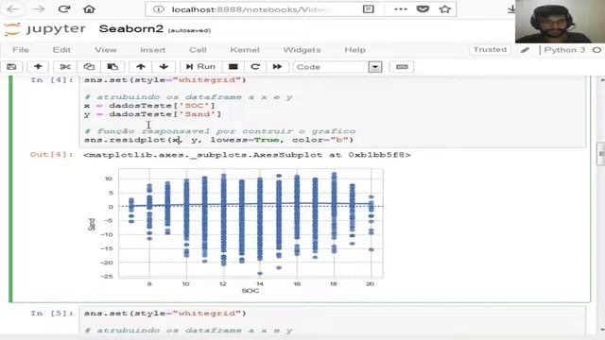Image resolution: width=605 pixels, height=340 pixels.
Task: Open the Insert menu
Action: [x=153, y=50]
